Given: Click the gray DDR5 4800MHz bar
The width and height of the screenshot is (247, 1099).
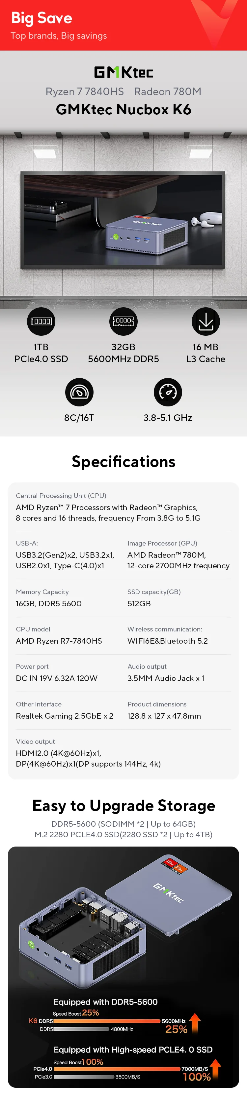Looking at the screenshot, I should coord(81,1029).
